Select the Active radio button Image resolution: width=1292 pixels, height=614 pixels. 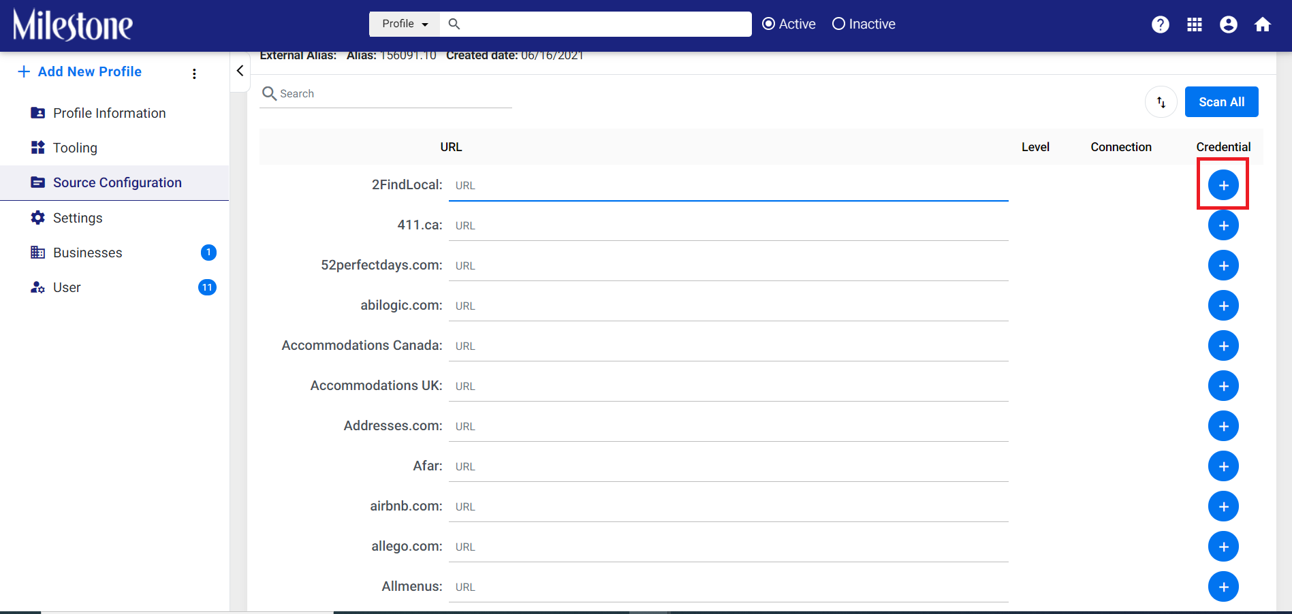768,24
